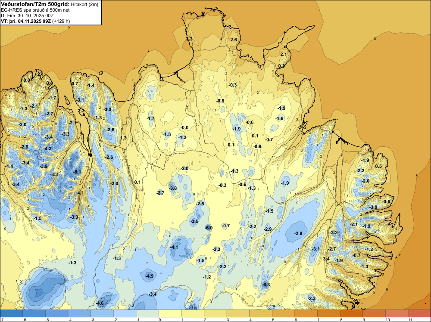431x322 pixels.
Task: Click the -0.8 temperature label
Action: pyautogui.click(x=220, y=101)
